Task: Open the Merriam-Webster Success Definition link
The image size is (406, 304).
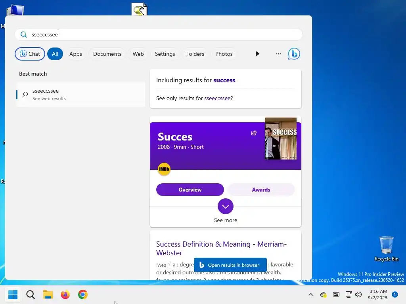Action: [x=221, y=249]
